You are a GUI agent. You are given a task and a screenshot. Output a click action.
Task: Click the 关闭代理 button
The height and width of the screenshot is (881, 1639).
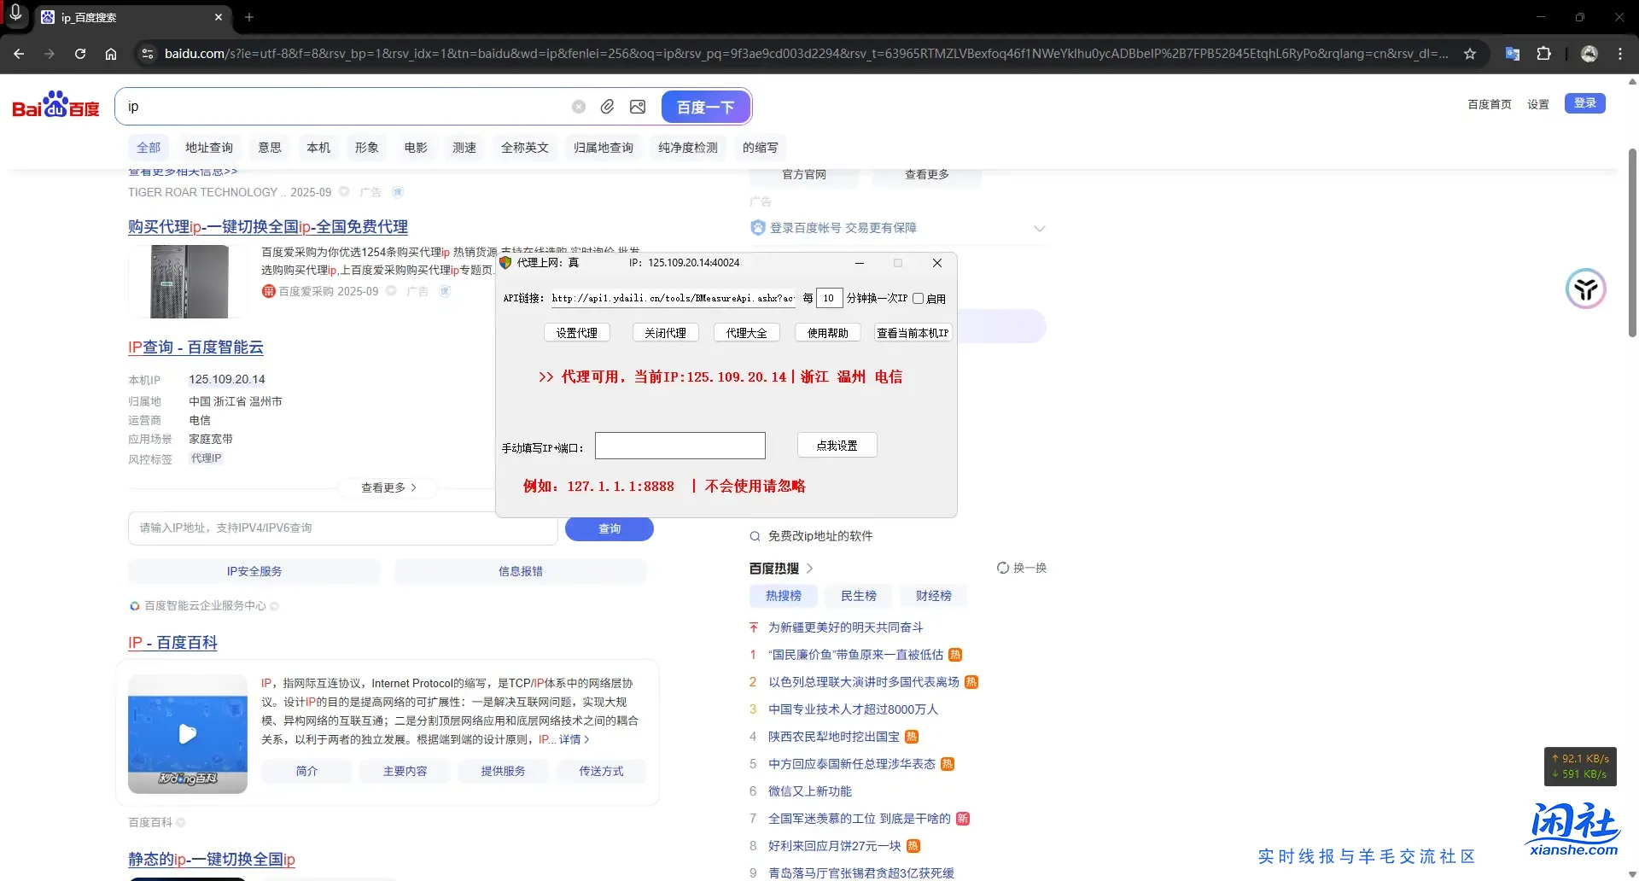click(665, 332)
